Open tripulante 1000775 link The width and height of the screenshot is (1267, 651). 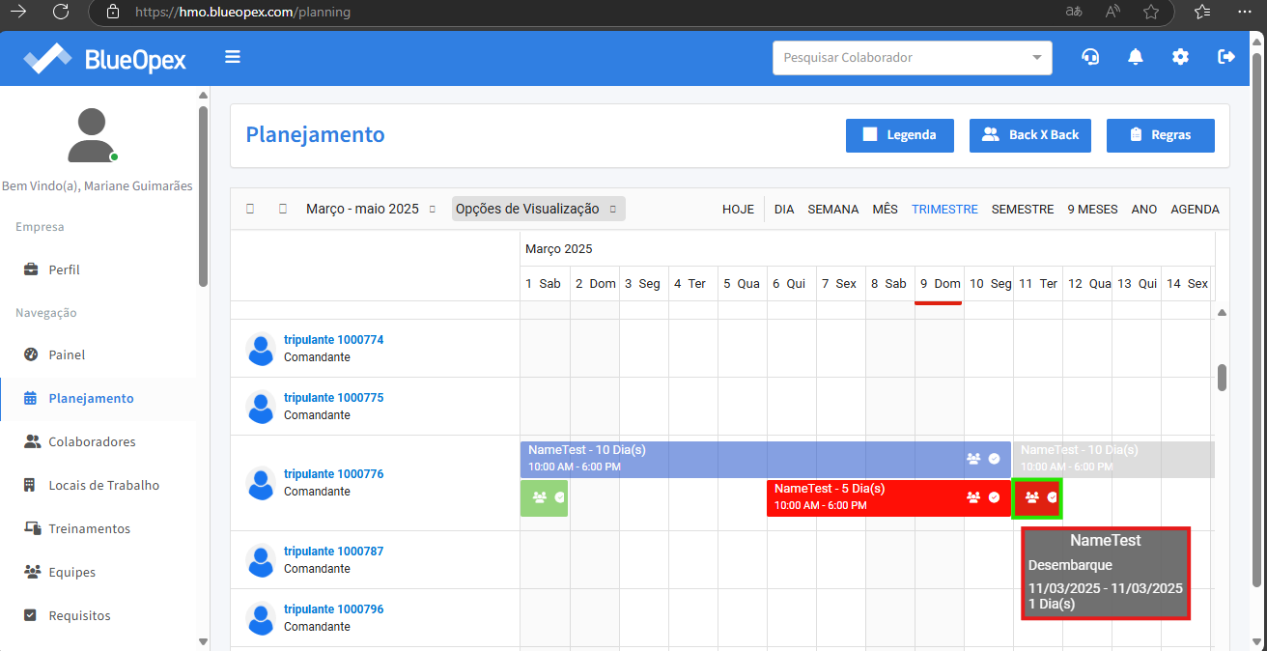[x=333, y=398]
